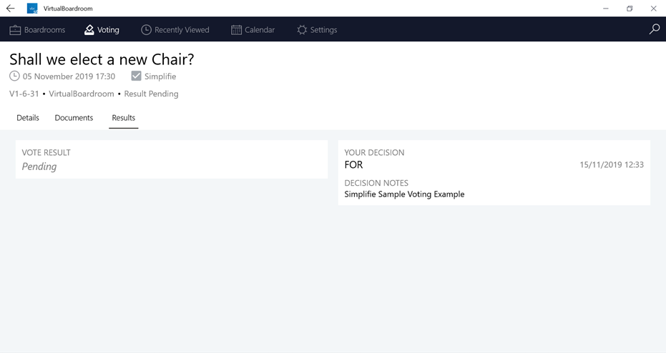Image resolution: width=666 pixels, height=353 pixels.
Task: Open the Boardrooms briefcase icon
Action: click(x=15, y=30)
